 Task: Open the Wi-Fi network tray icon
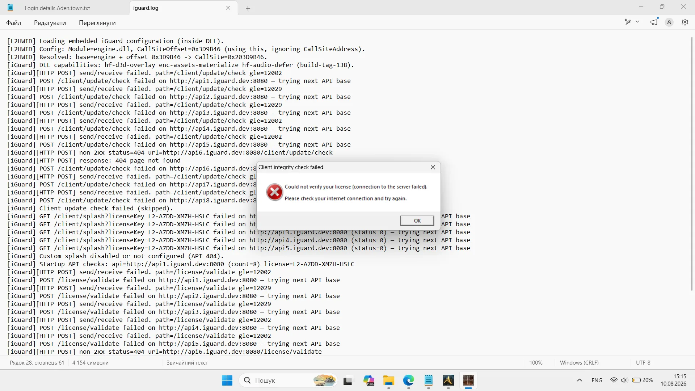tap(614, 380)
